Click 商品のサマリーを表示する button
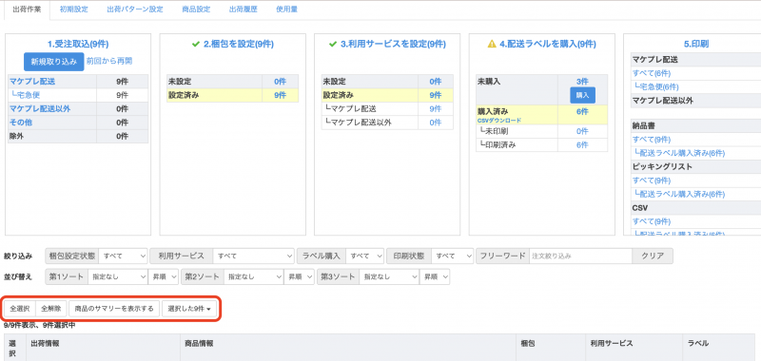This screenshot has height=361, width=761. [x=114, y=308]
